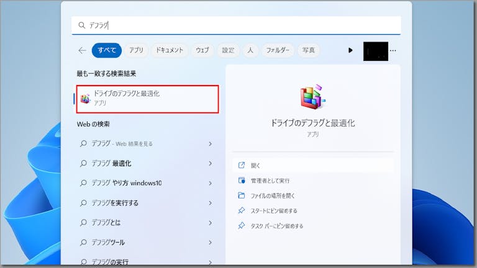
Task: Click the pin icon beside タスク バーにピン留めする
Action: (242, 225)
